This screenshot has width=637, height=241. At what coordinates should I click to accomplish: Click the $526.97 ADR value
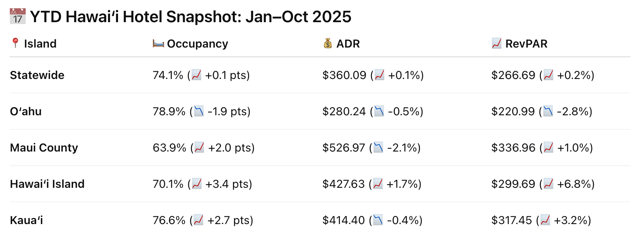(344, 148)
